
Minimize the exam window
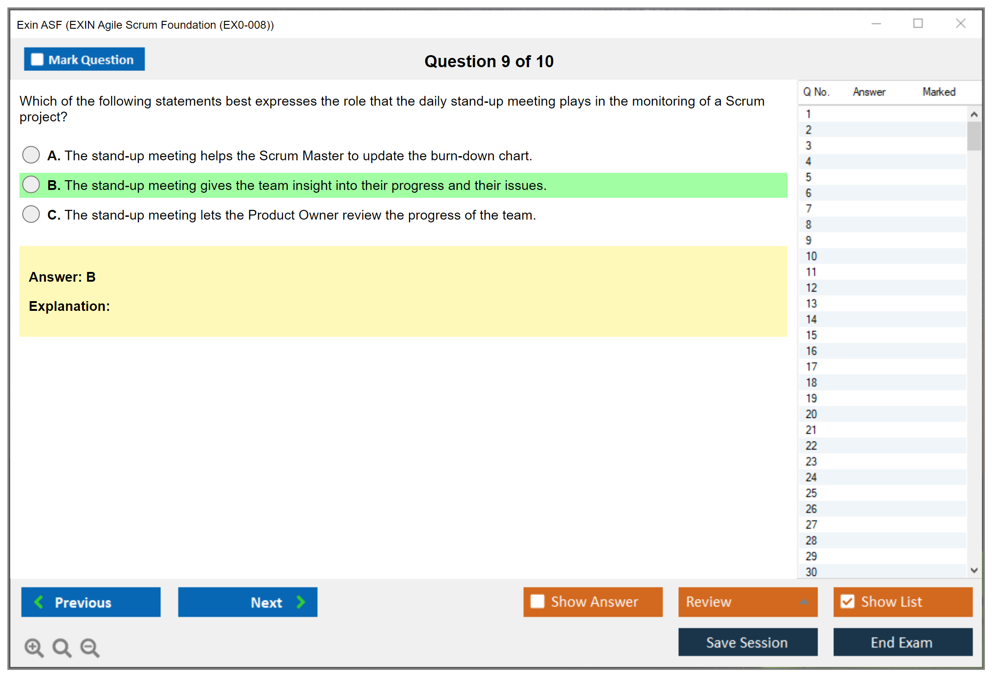coord(876,24)
